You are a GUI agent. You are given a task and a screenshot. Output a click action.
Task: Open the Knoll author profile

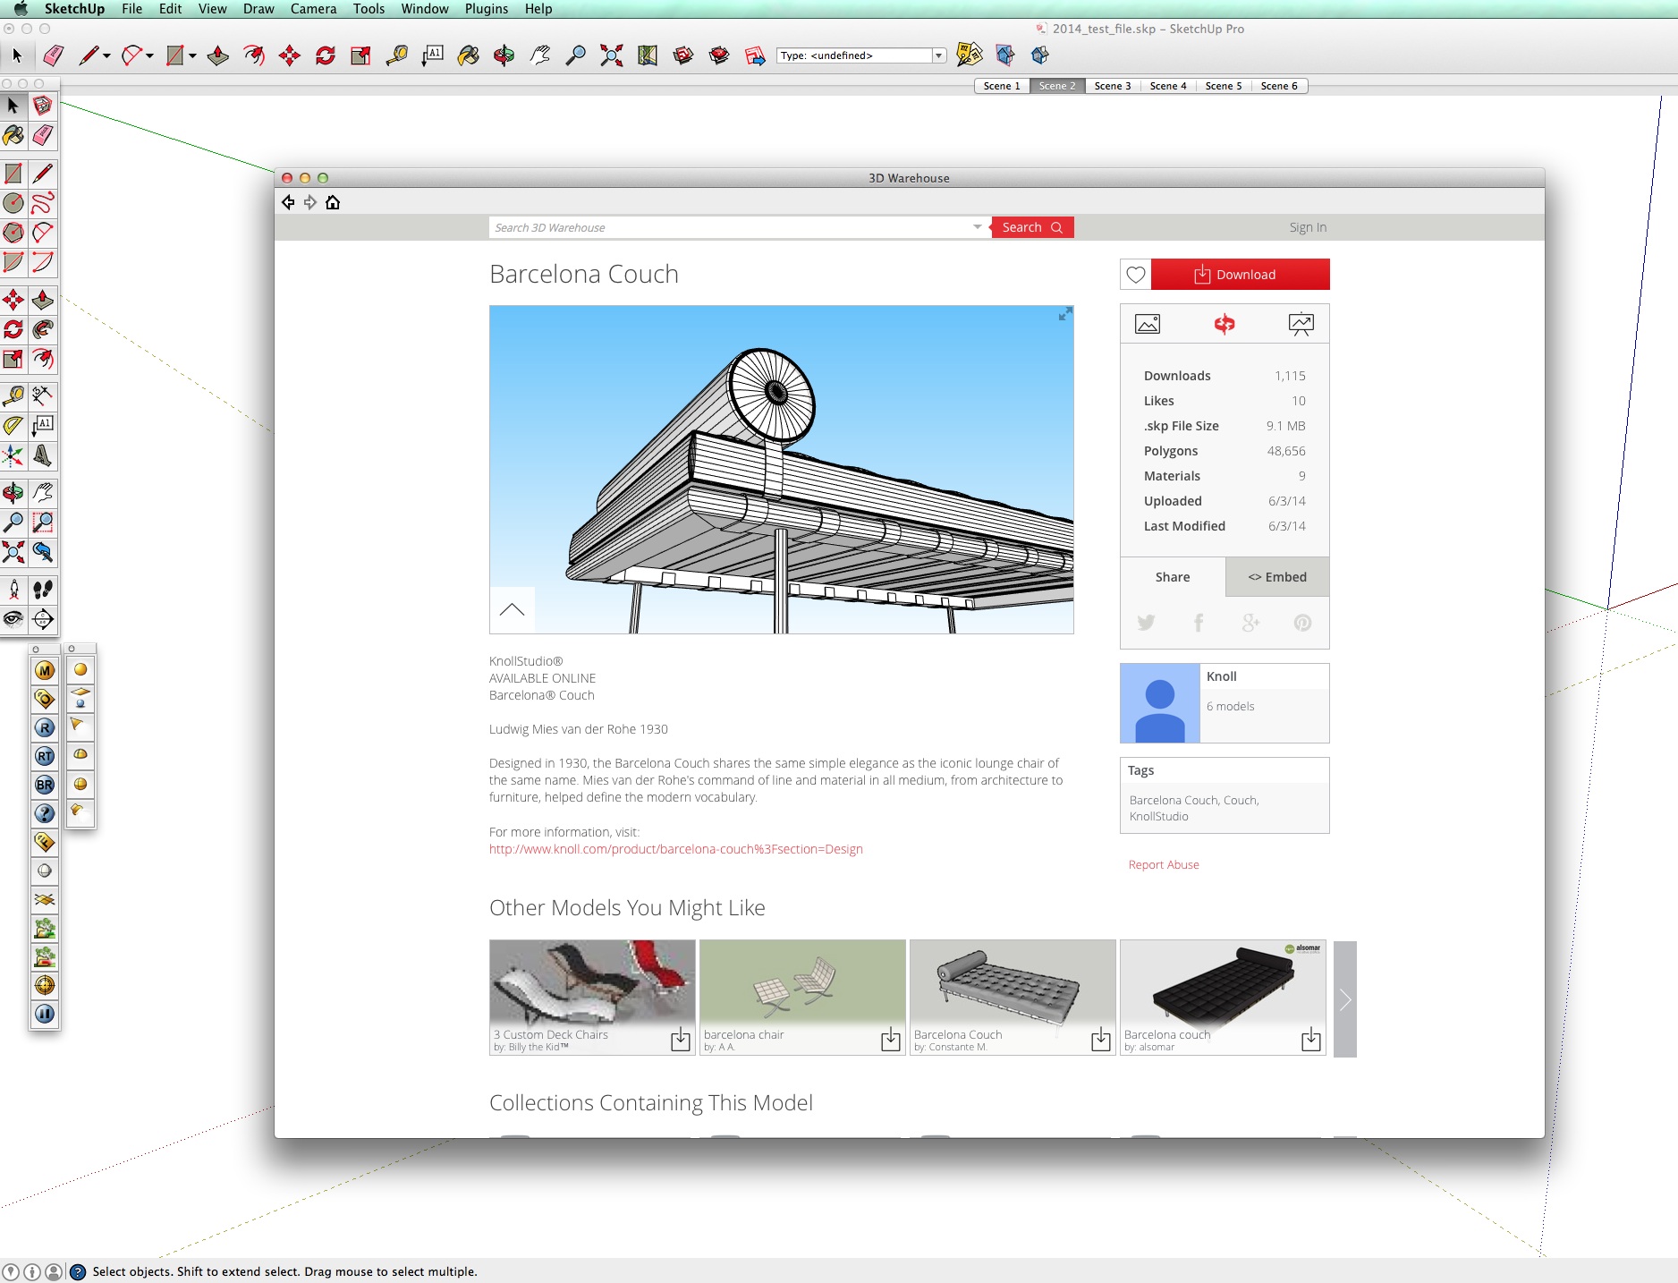(x=1221, y=676)
